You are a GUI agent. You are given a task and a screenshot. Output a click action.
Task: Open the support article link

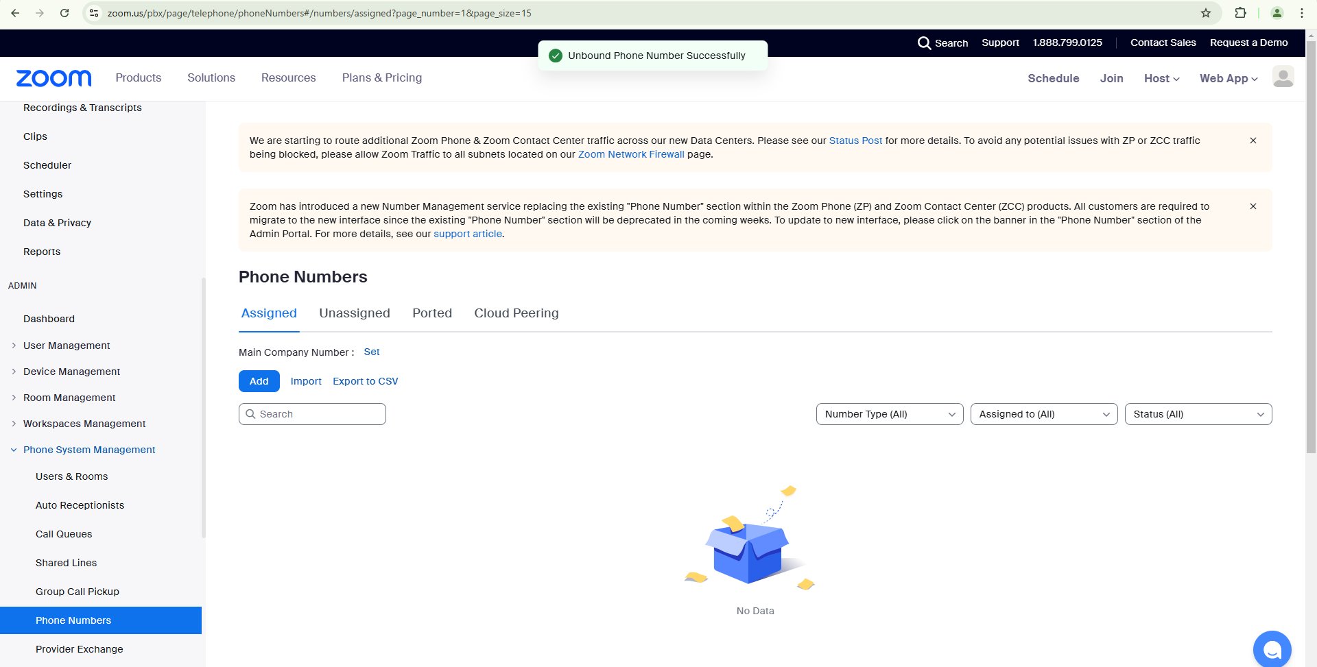click(468, 234)
